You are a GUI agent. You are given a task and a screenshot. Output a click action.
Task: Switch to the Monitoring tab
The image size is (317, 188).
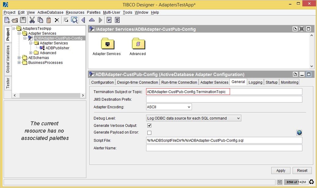click(x=290, y=82)
